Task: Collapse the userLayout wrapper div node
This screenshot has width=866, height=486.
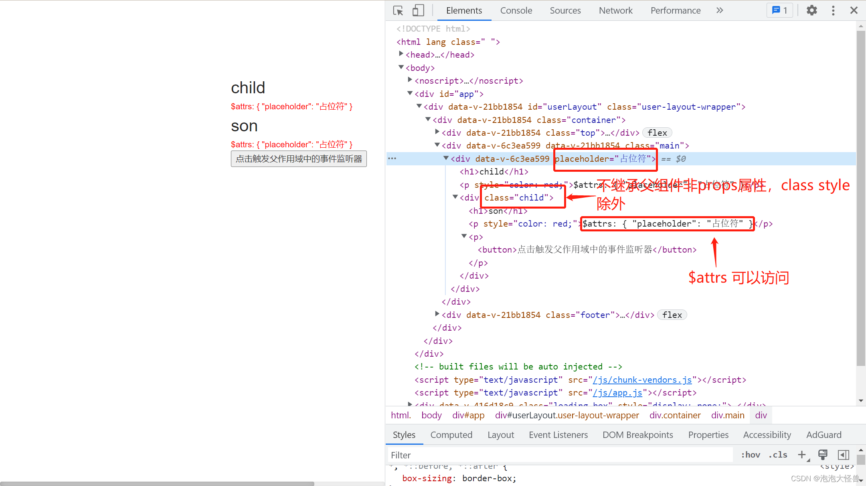Action: (x=419, y=106)
